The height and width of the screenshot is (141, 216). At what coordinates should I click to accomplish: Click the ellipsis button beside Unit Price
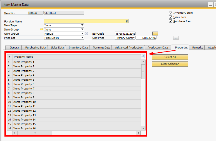[x=176, y=38]
